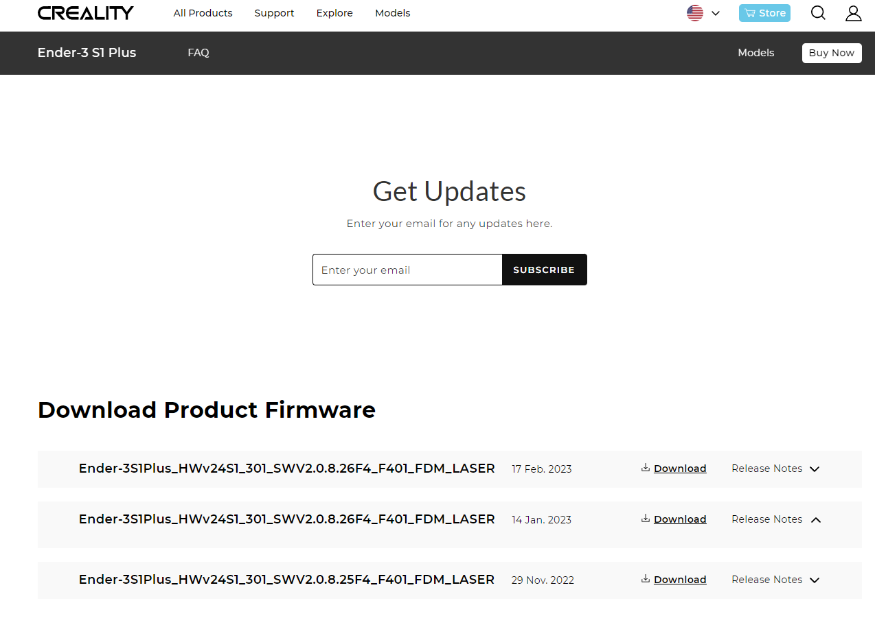This screenshot has height=627, width=875.
Task: Collapse Release Notes chevron for 14 Jan. 2023
Action: pyautogui.click(x=815, y=520)
